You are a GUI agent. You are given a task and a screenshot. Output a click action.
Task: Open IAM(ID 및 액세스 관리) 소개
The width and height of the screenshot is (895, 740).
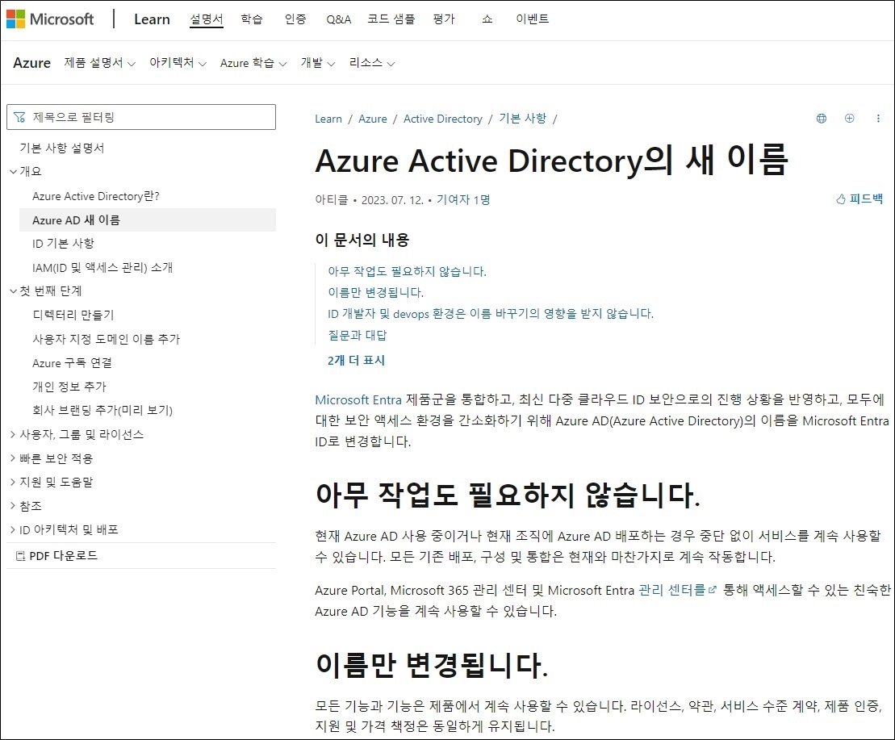[102, 268]
